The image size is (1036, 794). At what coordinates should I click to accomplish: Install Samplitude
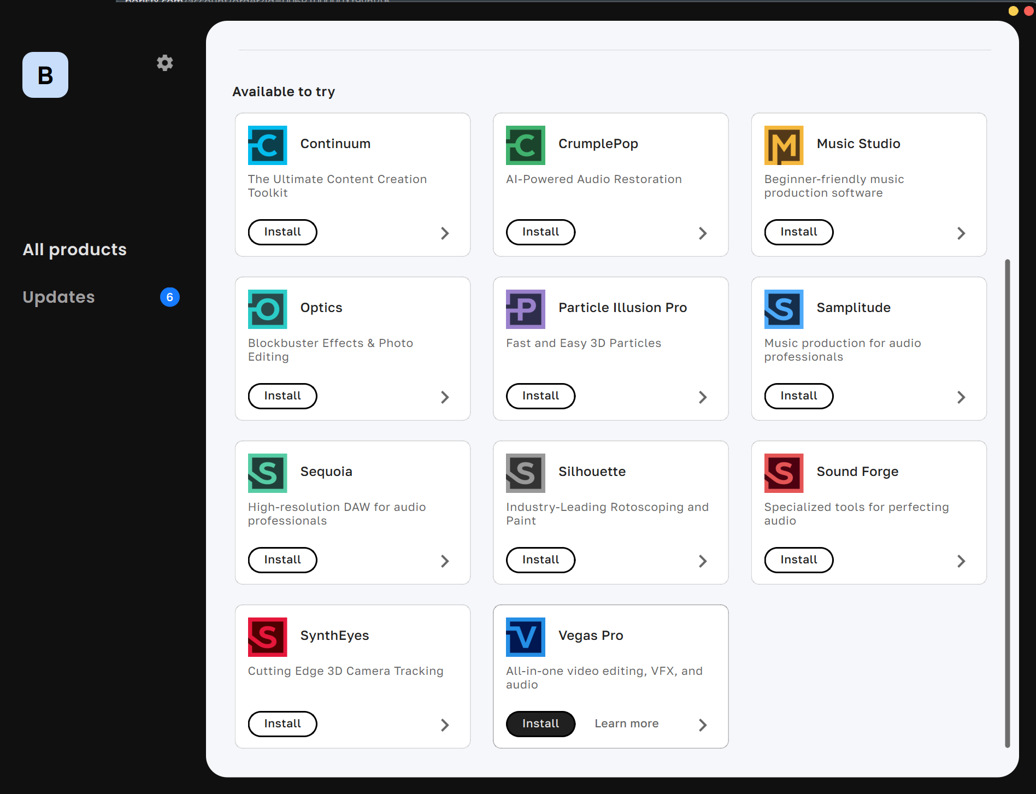pos(799,396)
